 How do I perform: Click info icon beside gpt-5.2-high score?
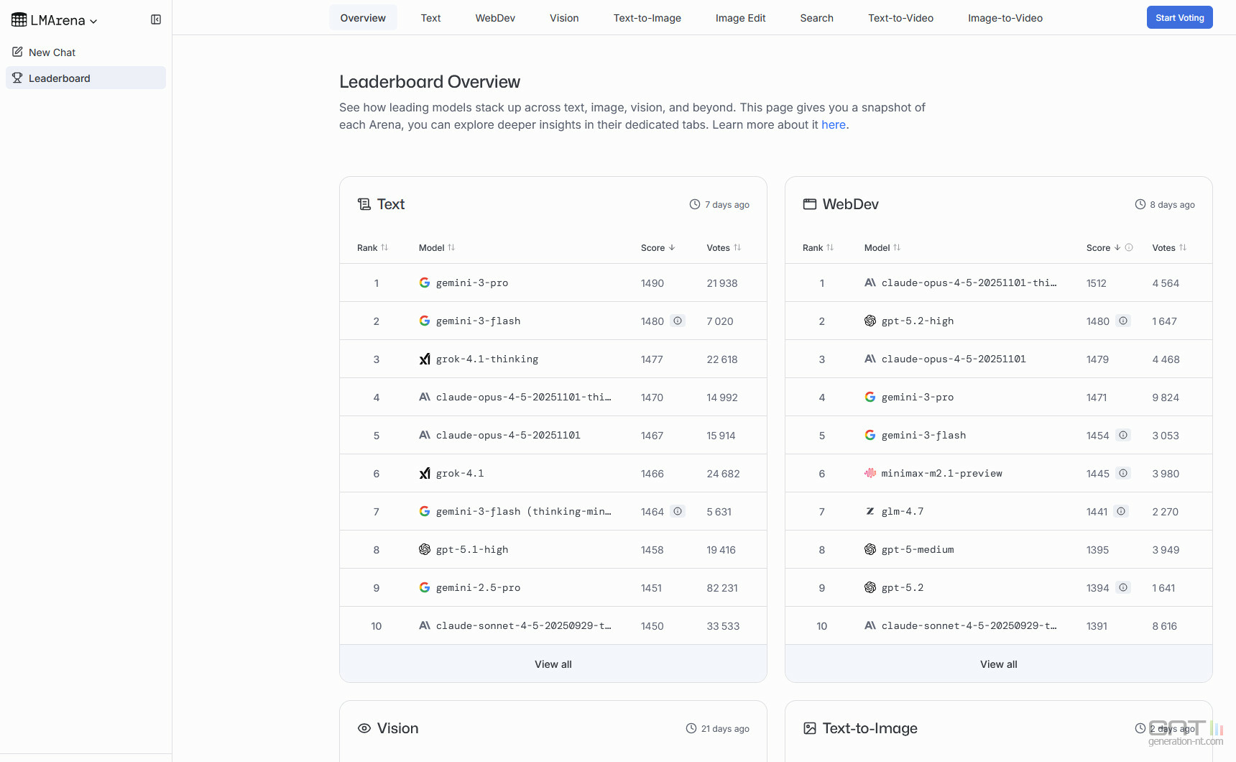(x=1122, y=321)
